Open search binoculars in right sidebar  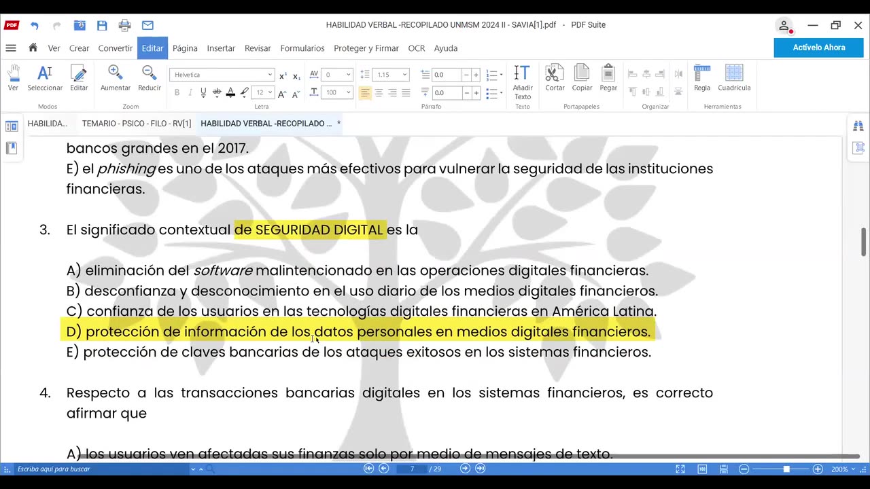[x=858, y=126]
